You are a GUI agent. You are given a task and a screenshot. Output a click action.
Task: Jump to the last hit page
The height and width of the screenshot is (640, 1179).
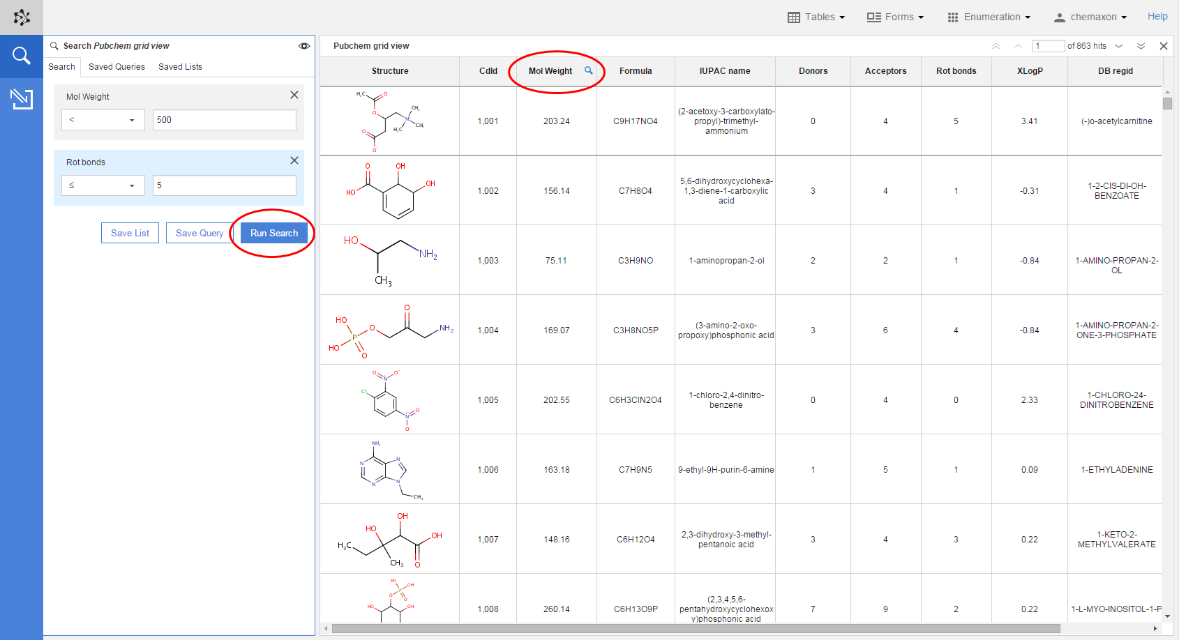(1141, 46)
